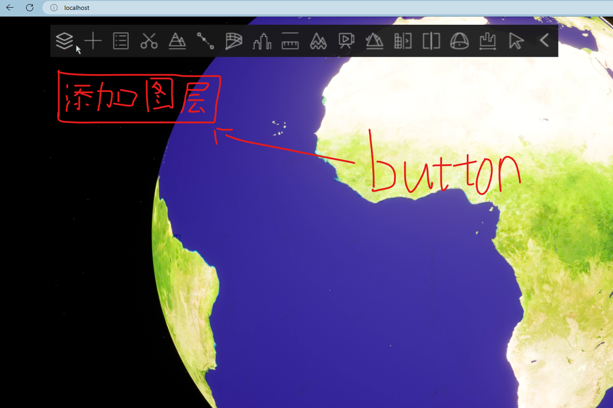
Task: Select the video projection camera icon
Action: tap(347, 41)
